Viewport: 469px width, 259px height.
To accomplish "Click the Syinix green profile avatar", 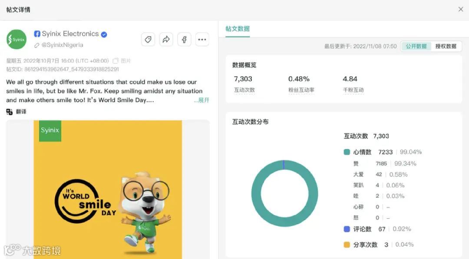I will click(x=17, y=39).
